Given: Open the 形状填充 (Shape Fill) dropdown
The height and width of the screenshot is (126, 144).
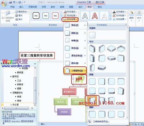Looking at the screenshot, I should (x=71, y=12).
